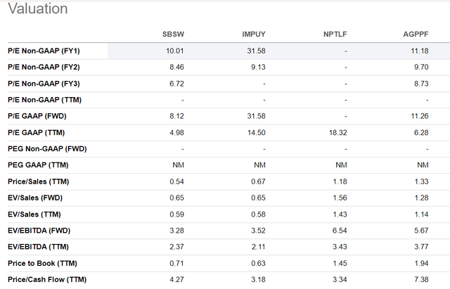Click NPTLF Price to Book value 1.45
The height and width of the screenshot is (289, 450).
pyautogui.click(x=340, y=263)
